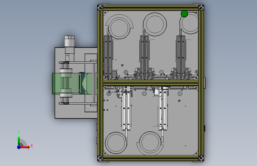Pick the top-right corner bracket of the frame
The height and width of the screenshot is (166, 257).
pyautogui.click(x=201, y=8)
